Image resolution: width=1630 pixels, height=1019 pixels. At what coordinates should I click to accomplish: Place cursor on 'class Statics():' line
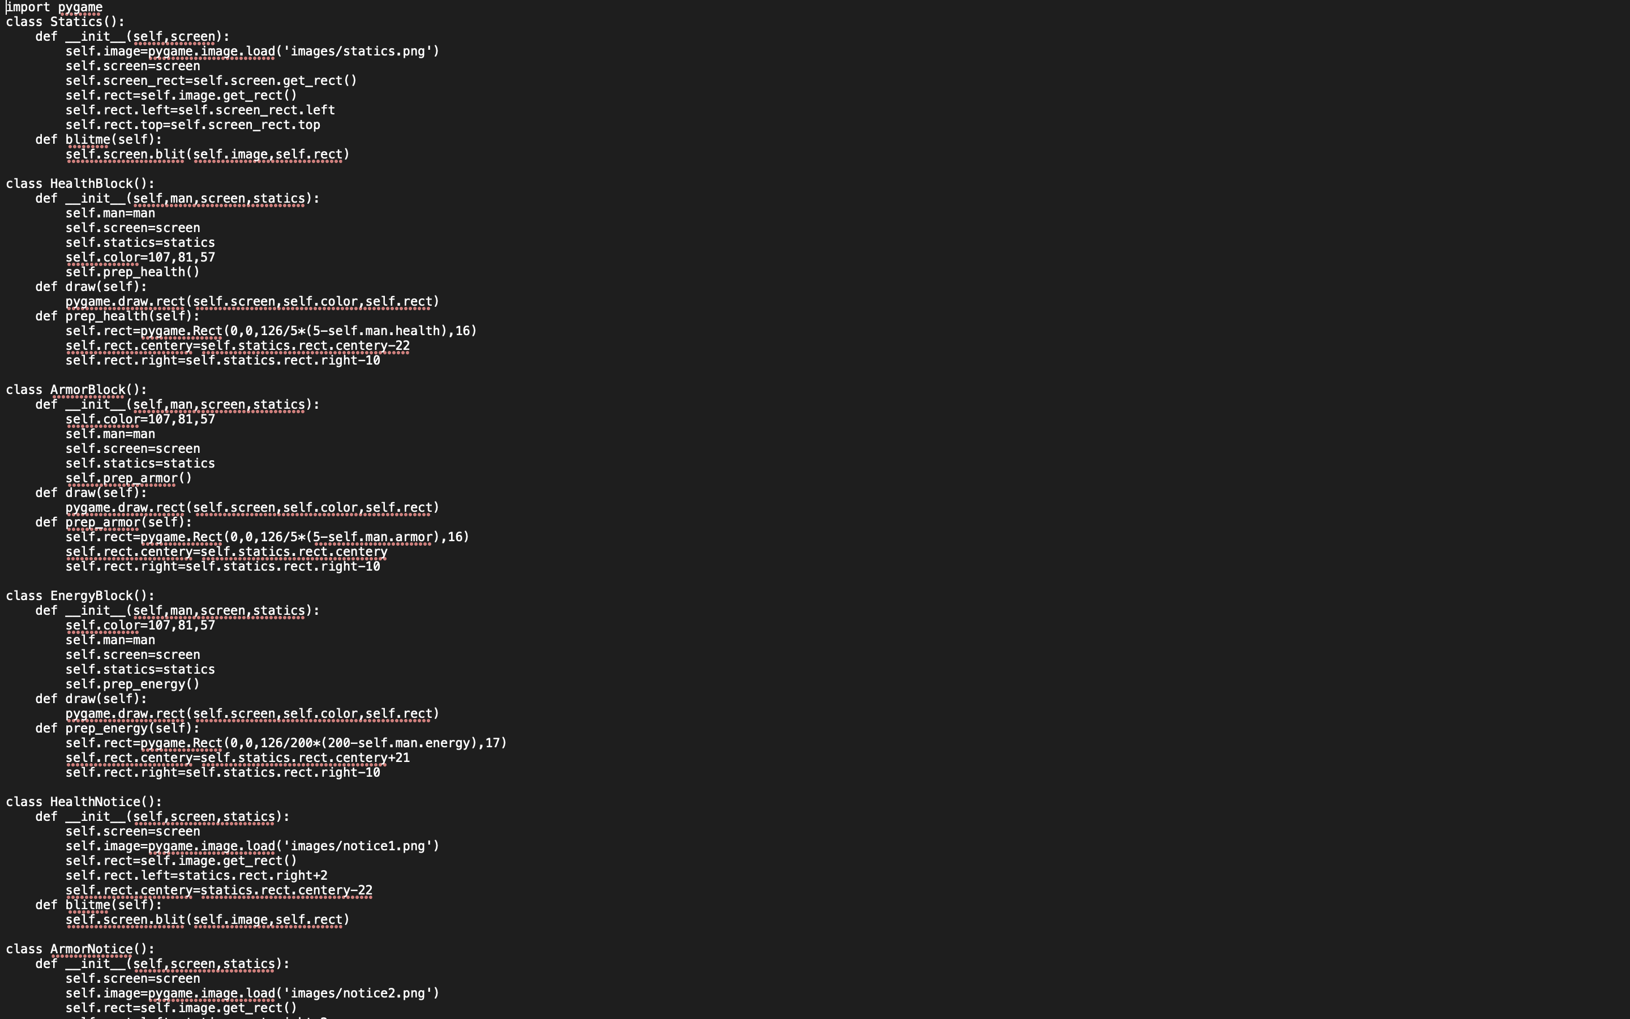click(x=65, y=22)
